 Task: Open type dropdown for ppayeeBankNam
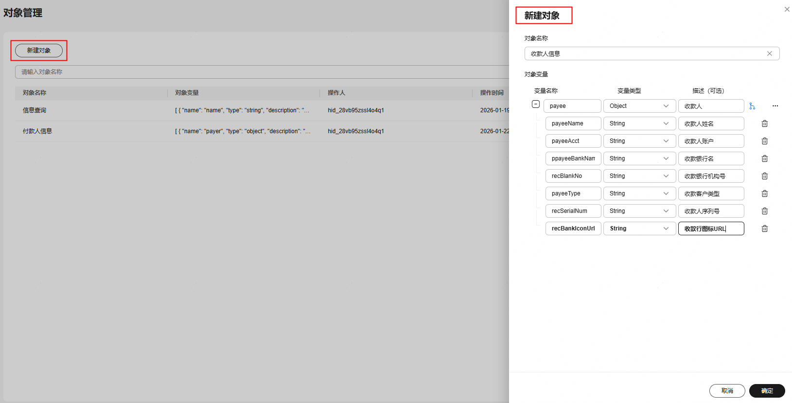639,158
